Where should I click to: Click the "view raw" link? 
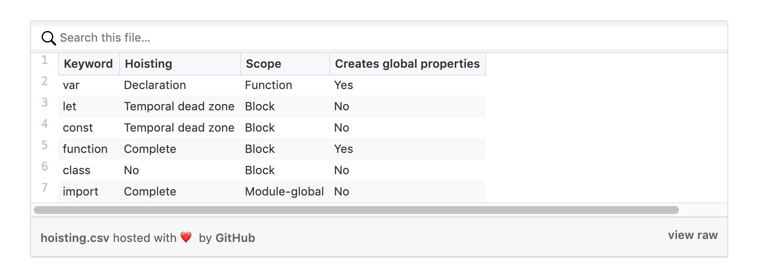point(693,235)
